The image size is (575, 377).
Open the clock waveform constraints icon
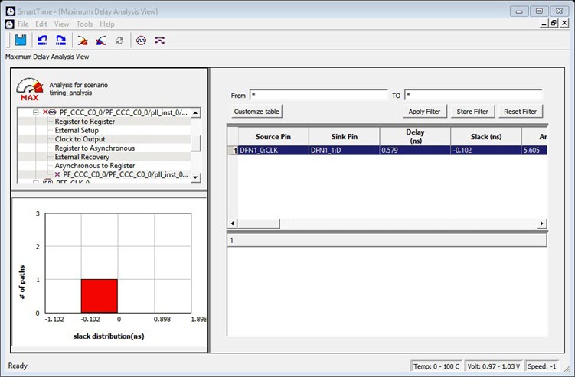coord(142,41)
